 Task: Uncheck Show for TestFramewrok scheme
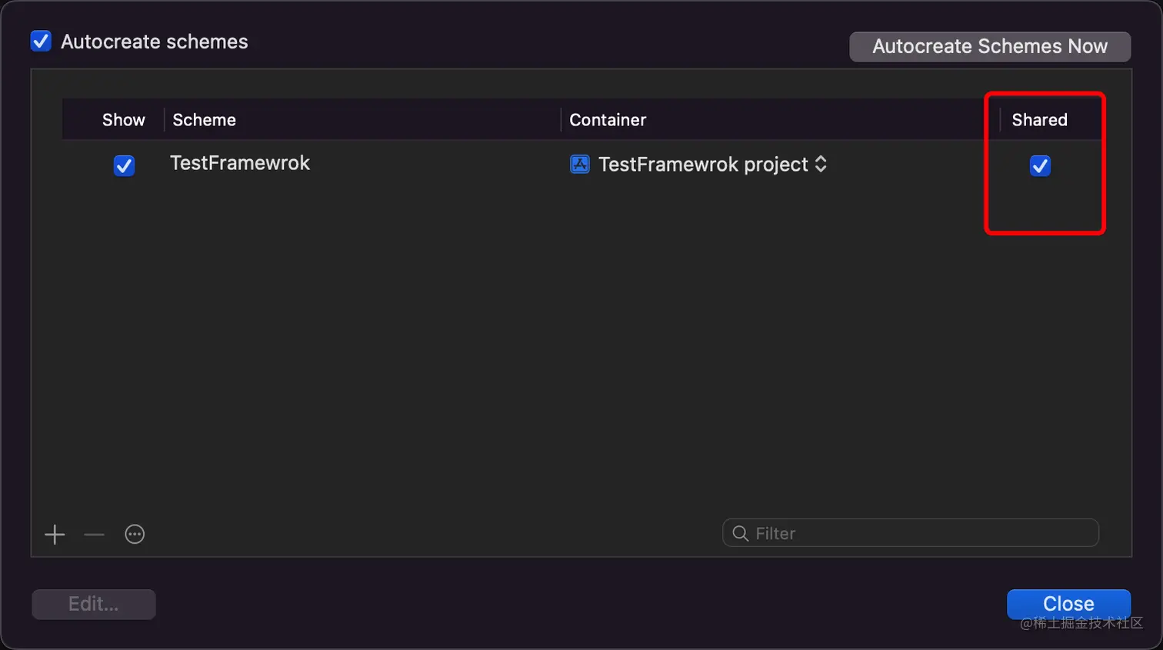click(x=124, y=165)
